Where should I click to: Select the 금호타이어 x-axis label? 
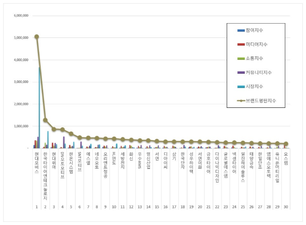click(209, 163)
